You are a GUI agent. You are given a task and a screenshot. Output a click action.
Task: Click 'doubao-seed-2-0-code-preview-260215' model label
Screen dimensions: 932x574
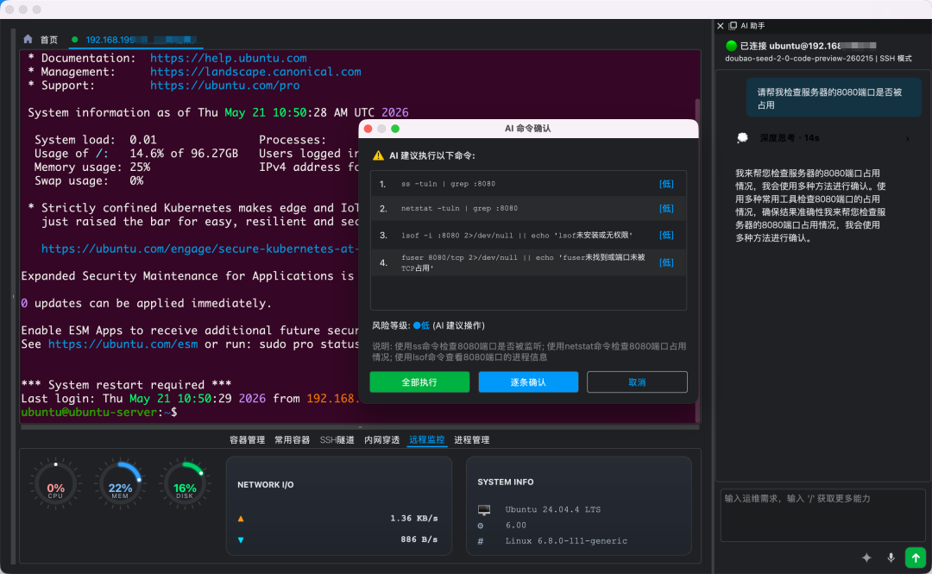point(799,59)
